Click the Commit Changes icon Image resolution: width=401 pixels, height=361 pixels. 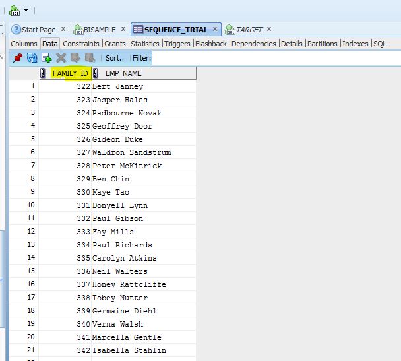pyautogui.click(x=75, y=58)
